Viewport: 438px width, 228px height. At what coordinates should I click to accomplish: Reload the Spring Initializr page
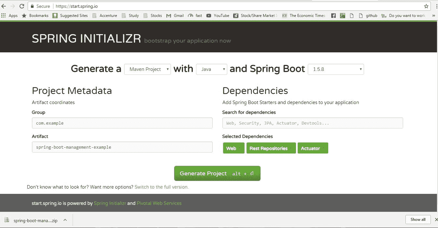point(21,6)
